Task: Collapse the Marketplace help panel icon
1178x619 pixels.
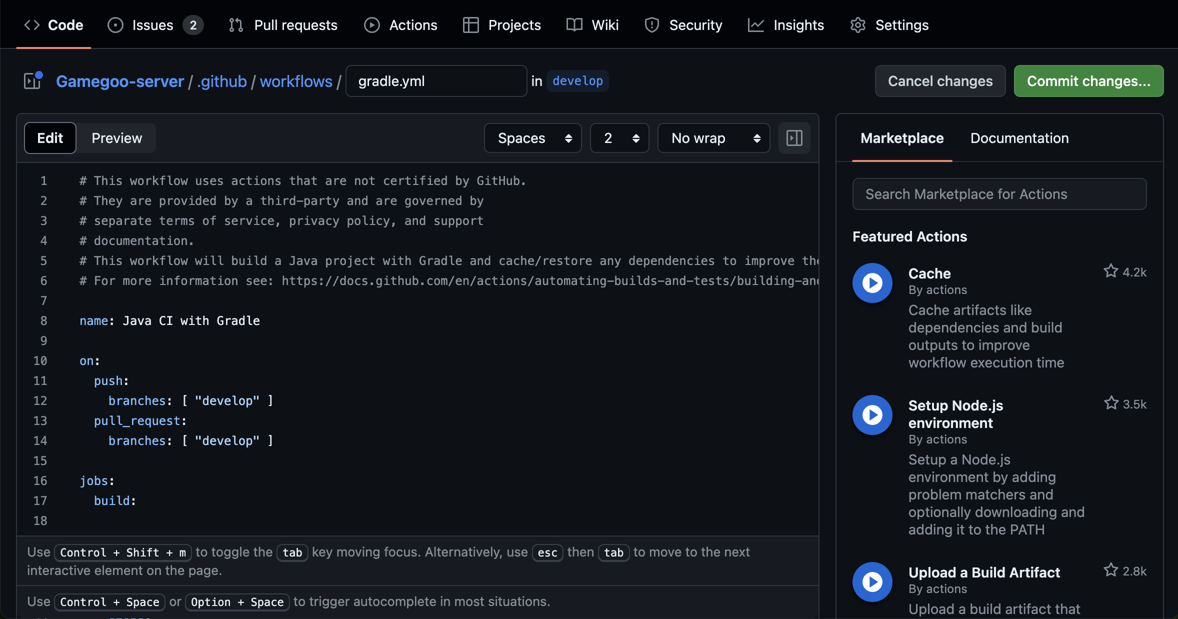Action: pos(794,138)
